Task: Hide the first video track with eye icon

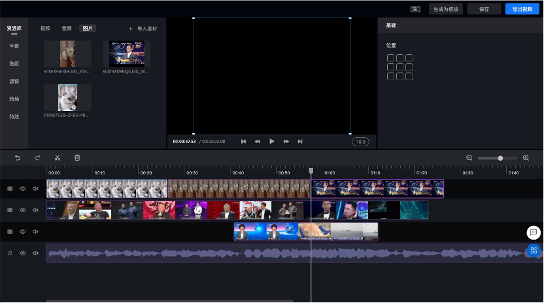Action: pyautogui.click(x=22, y=189)
